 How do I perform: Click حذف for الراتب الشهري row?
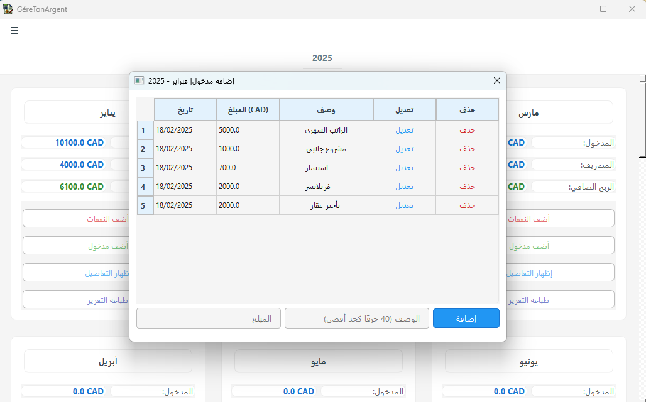coord(467,131)
